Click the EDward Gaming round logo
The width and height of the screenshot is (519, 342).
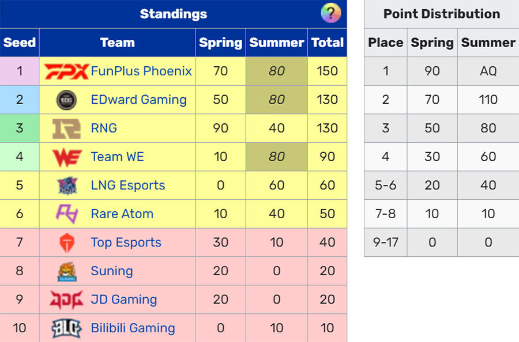(x=66, y=100)
